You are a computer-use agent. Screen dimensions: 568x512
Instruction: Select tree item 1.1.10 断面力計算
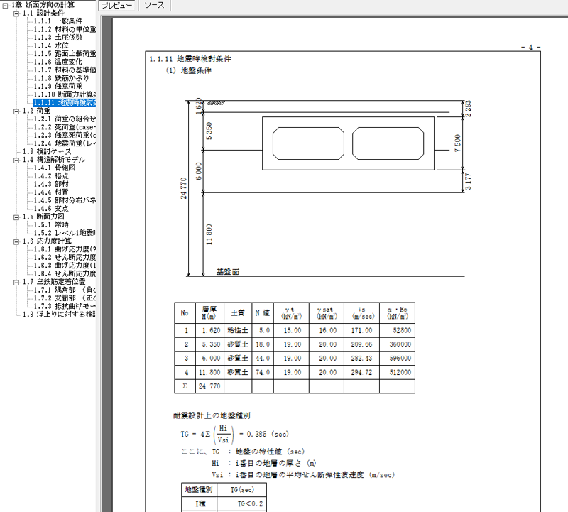point(65,94)
